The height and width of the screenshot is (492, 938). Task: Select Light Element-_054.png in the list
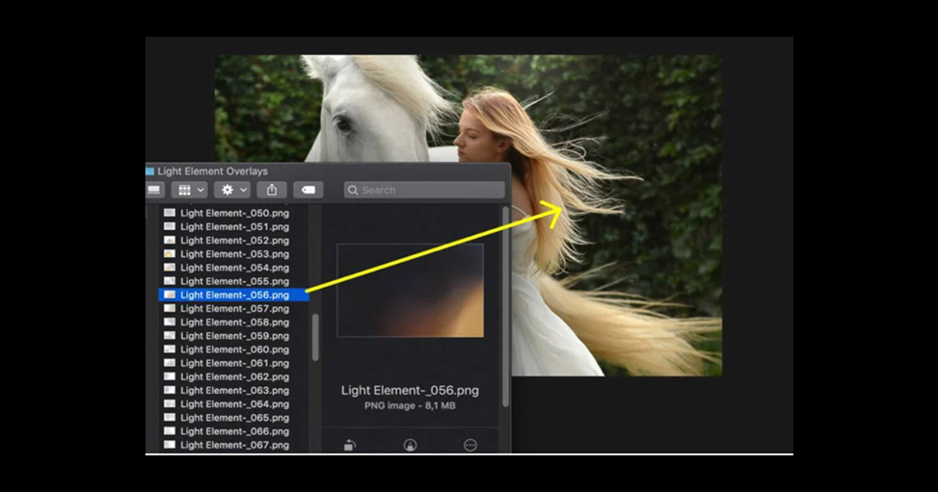click(x=234, y=268)
